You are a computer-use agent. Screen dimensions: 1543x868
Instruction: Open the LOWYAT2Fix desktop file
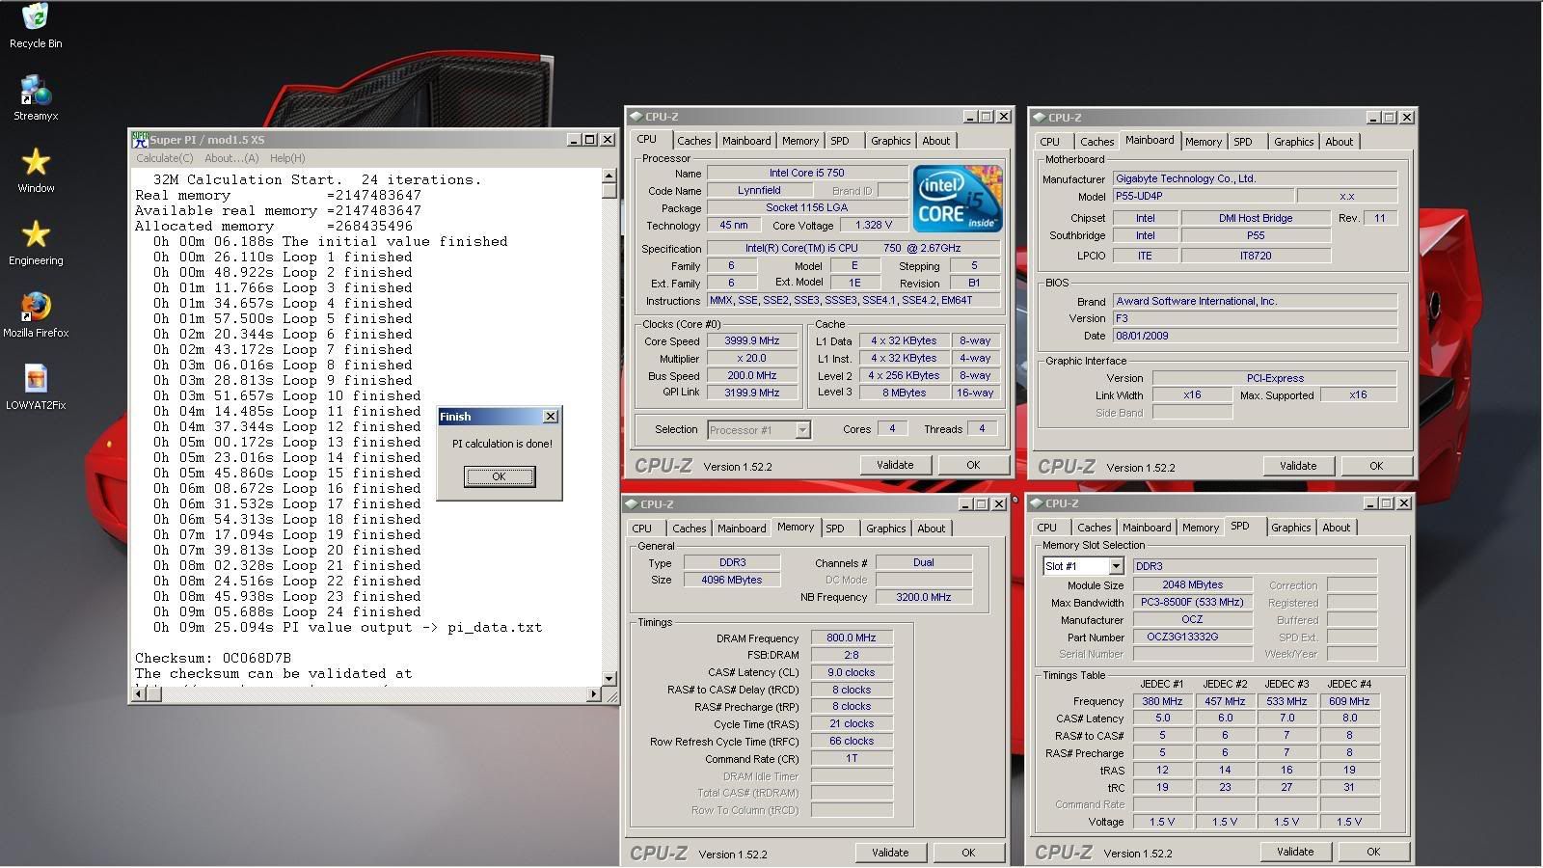[36, 379]
